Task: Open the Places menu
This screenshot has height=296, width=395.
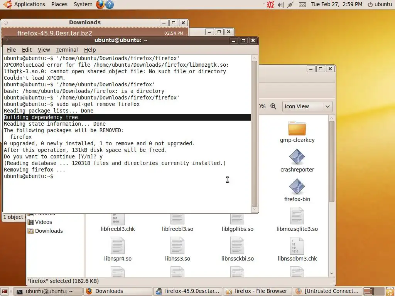Action: coord(59,4)
